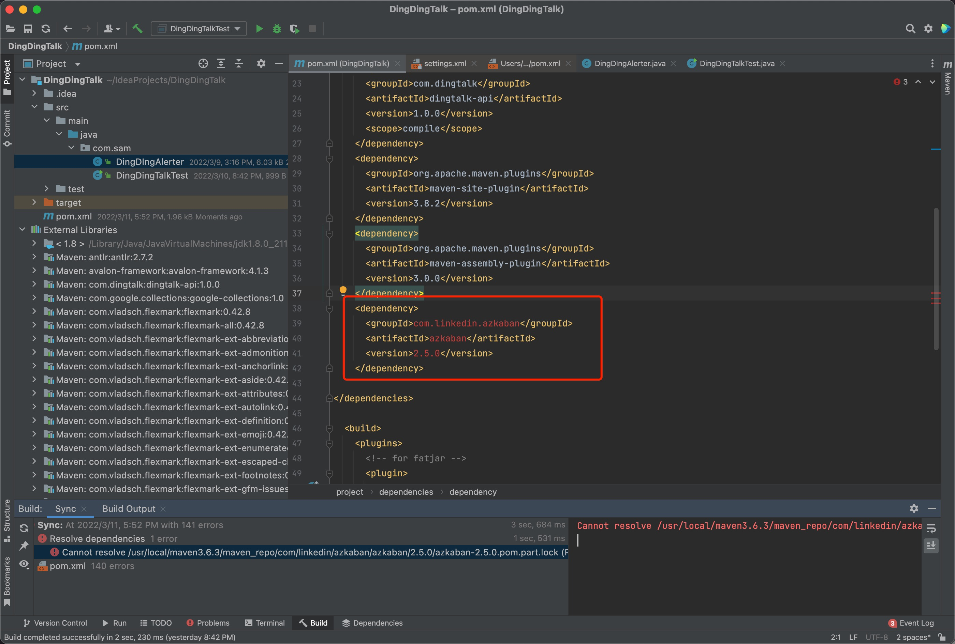Open Build panel settings gear

click(x=914, y=508)
